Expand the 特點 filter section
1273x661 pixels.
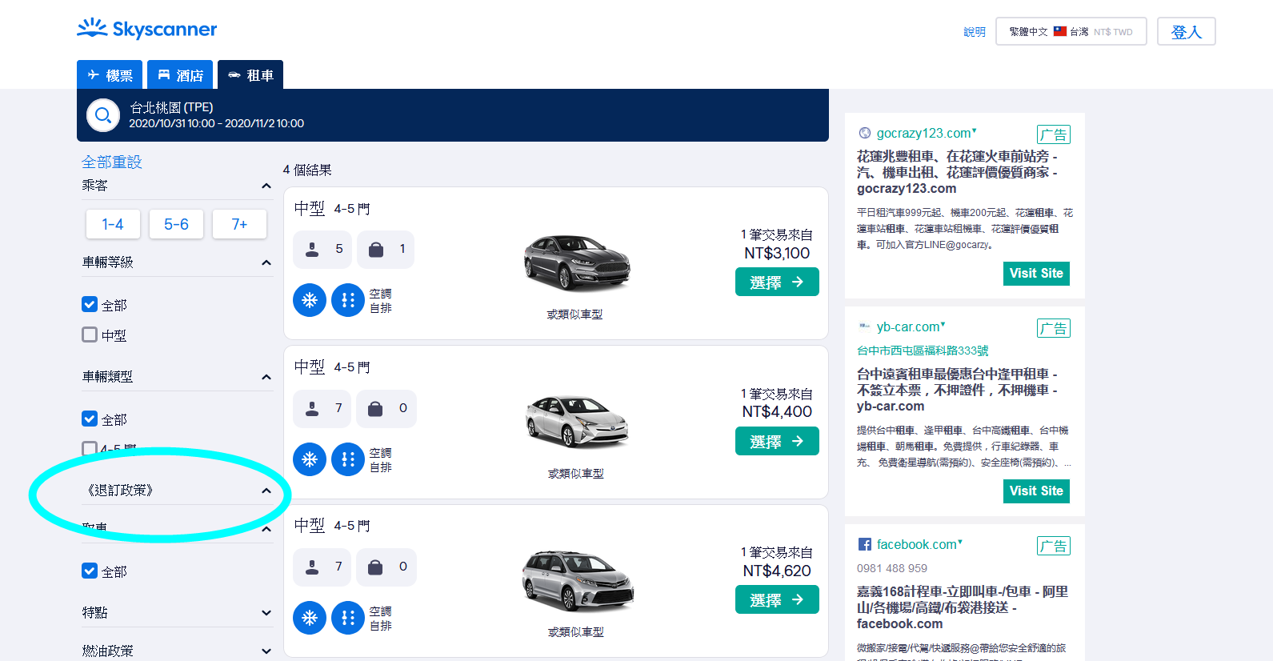coord(266,613)
